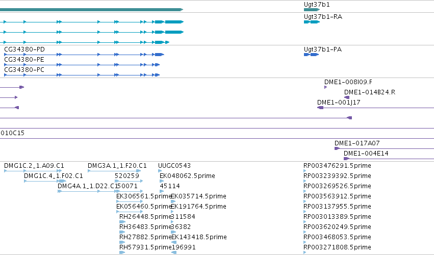Screen dimensions: 434x255
Task: Select the Ugt37b1-PA protein label
Action: click(323, 49)
